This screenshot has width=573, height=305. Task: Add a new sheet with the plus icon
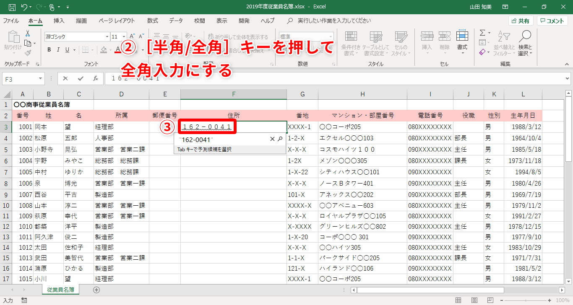pyautogui.click(x=96, y=289)
